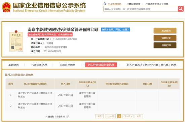Select the 严重违法失信企业名单 search tab
The width and height of the screenshot is (185, 122).
(x=157, y=4)
